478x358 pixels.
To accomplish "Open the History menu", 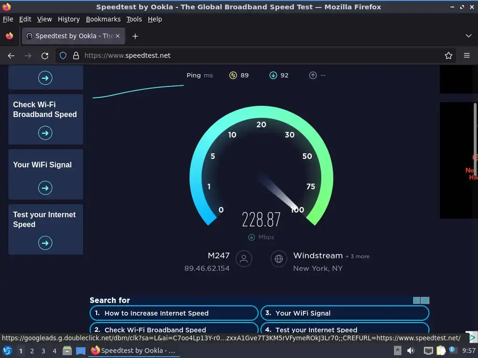I will tap(69, 19).
